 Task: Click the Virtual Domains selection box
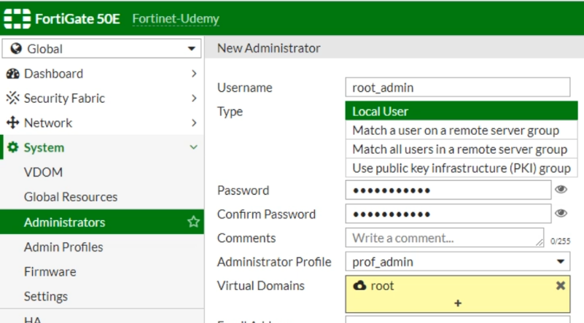(457, 294)
